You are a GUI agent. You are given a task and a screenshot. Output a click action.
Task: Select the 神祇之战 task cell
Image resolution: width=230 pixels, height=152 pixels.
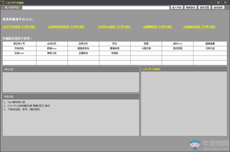[52, 53]
